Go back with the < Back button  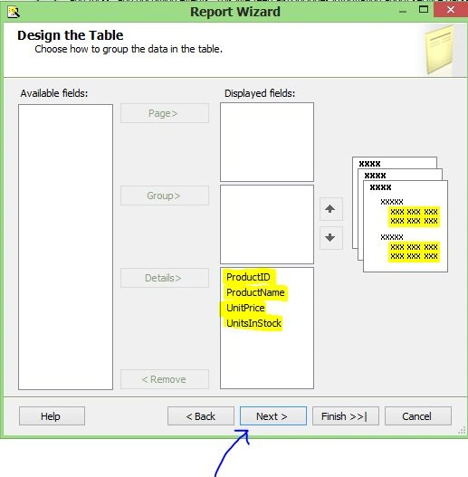click(201, 415)
